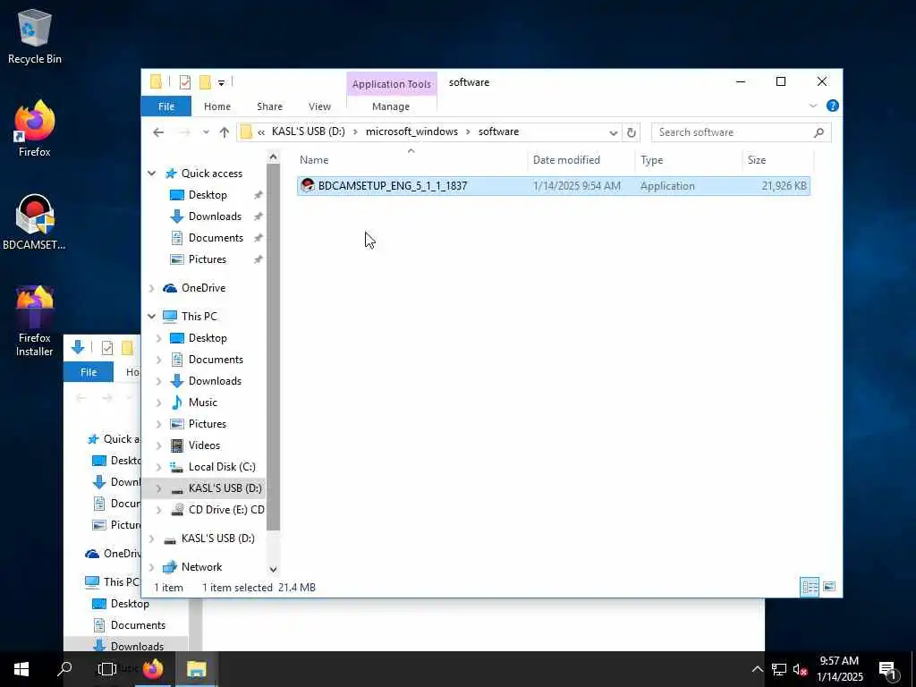Select the bottom KASL'S USB (D:) root entry
Viewport: 916px width, 687px height.
point(217,538)
